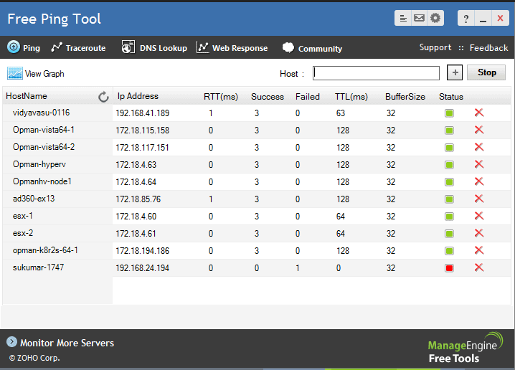Click the Feedback link
This screenshot has width=515, height=370.
[x=488, y=48]
